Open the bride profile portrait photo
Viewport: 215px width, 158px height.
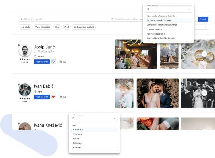pyautogui.click(x=124, y=93)
